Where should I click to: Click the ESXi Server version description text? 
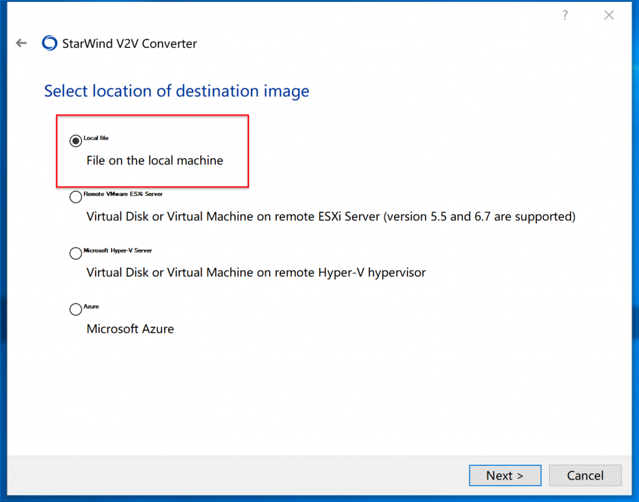(331, 217)
